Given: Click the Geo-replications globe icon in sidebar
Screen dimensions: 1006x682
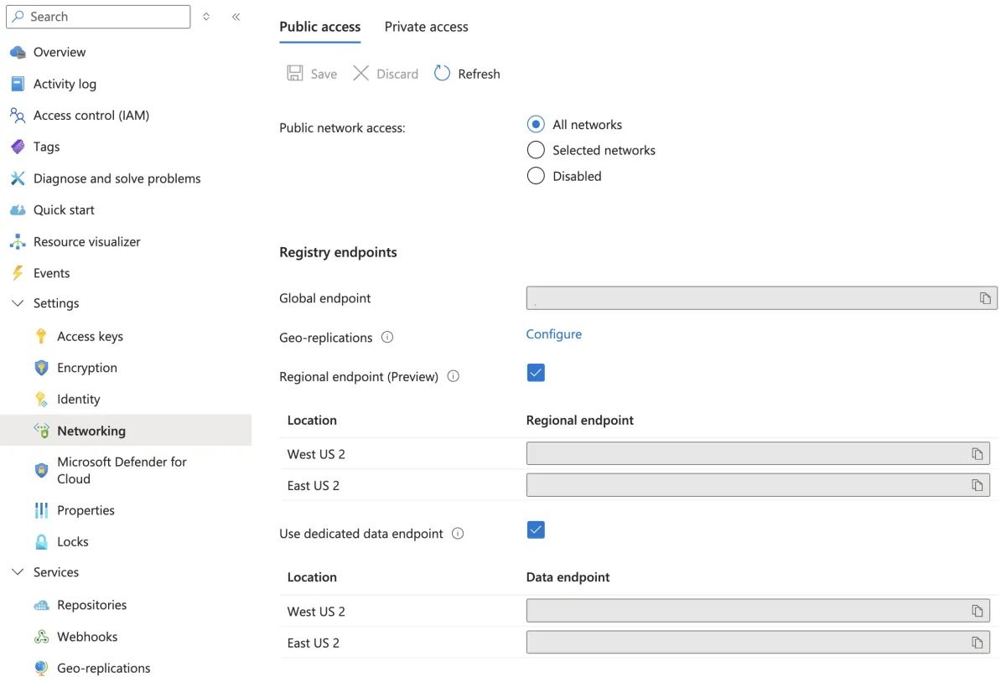Looking at the screenshot, I should pyautogui.click(x=41, y=668).
